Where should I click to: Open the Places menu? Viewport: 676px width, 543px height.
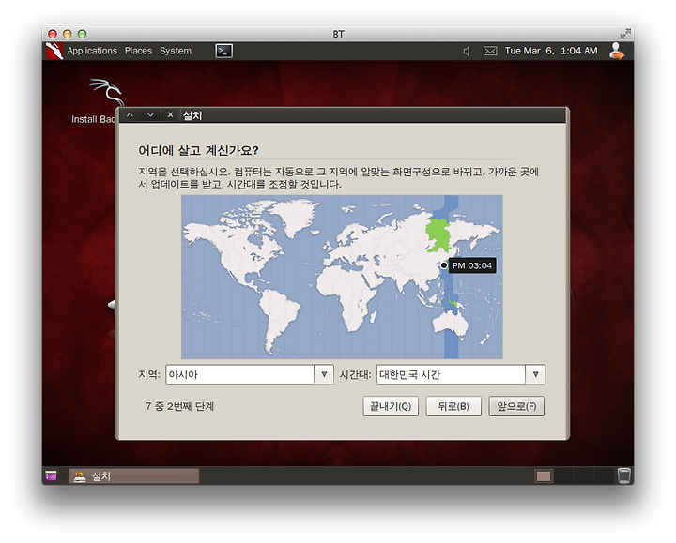[138, 51]
